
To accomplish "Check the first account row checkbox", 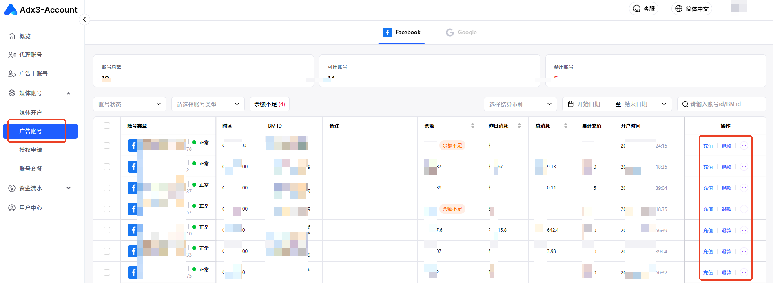I will point(107,146).
